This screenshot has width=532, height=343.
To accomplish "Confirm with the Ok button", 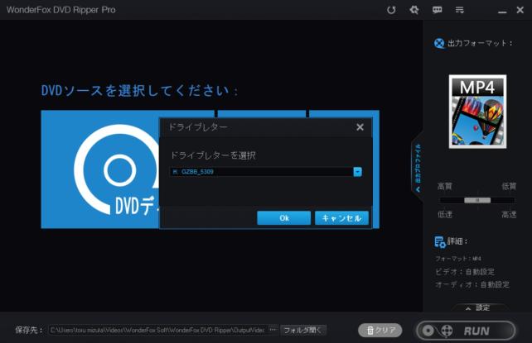I will (x=284, y=218).
